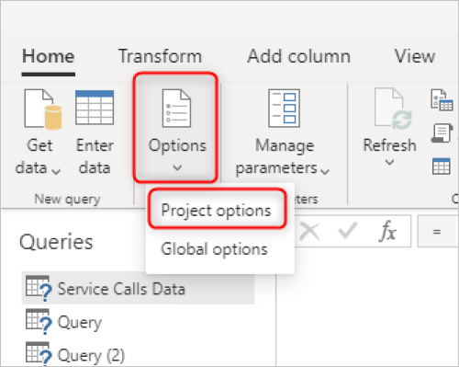459x367 pixels.
Task: Click the table icon beside Query
Action: 39,321
